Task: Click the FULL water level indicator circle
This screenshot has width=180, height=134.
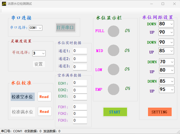Action: click(113, 31)
